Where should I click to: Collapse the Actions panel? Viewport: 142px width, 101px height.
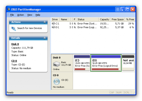point(45,22)
